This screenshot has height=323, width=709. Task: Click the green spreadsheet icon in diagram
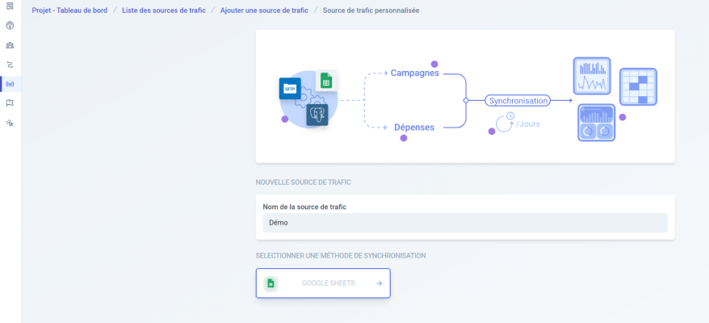click(326, 82)
